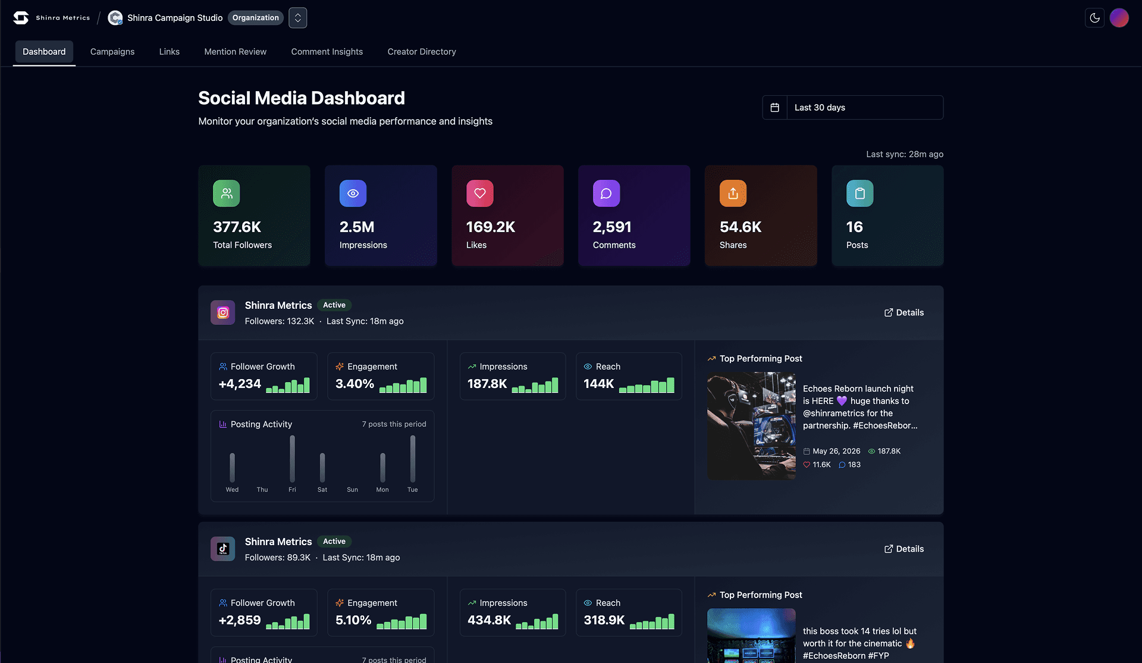Click the TikTok account icon
The image size is (1142, 663).
223,549
